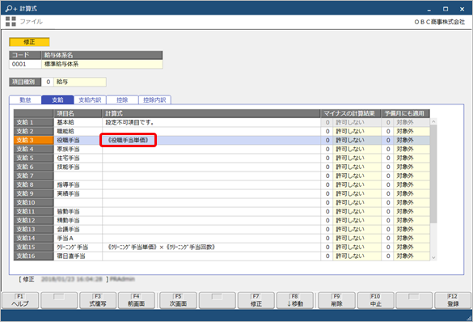The width and height of the screenshot is (473, 322).
Task: Click 対象外 in the 宿日直手当 row
Action: click(412, 256)
